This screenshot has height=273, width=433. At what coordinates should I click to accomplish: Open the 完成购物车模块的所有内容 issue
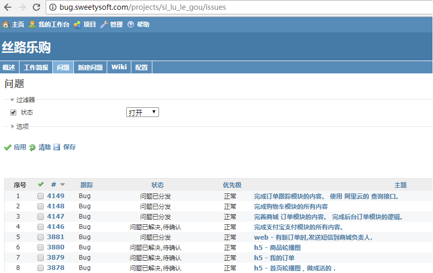point(291,206)
